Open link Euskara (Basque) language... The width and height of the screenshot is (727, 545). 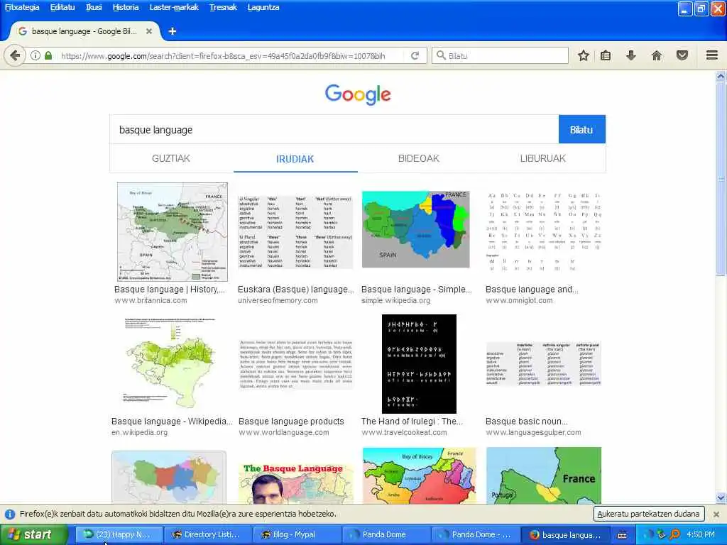296,290
